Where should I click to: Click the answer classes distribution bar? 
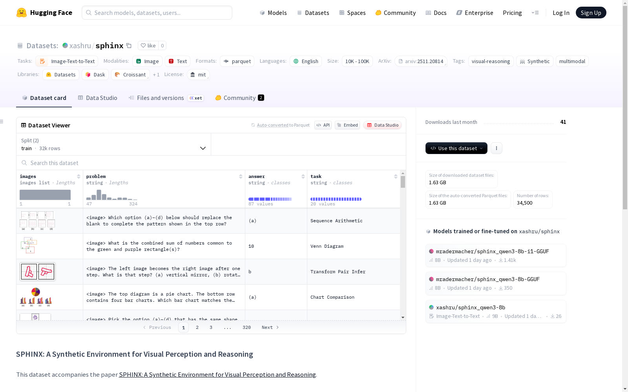pyautogui.click(x=270, y=199)
